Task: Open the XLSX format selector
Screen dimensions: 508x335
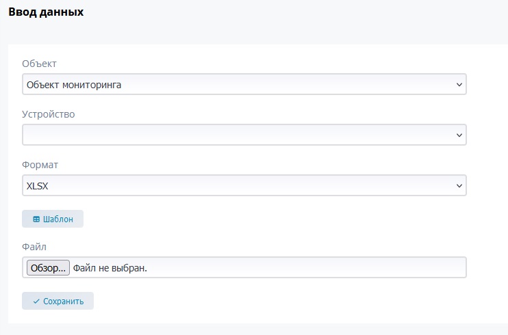Action: [x=233, y=185]
